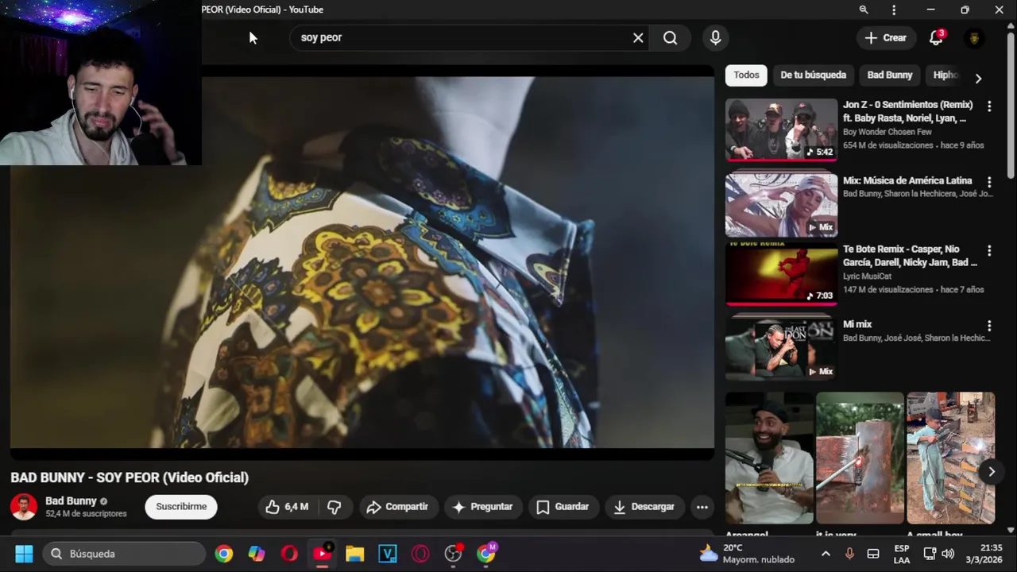
Task: Open File Explorer from taskbar
Action: [354, 554]
